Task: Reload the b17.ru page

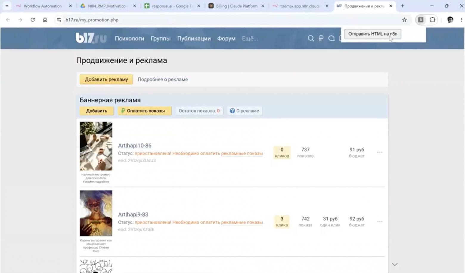Action: coord(33,20)
